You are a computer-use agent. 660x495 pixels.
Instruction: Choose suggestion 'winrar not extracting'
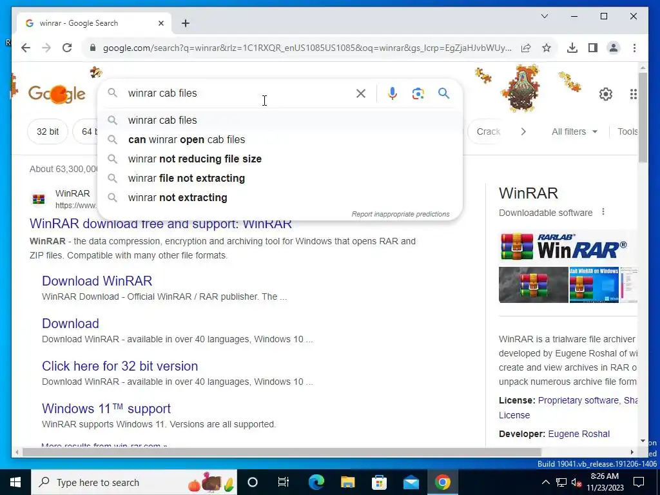click(x=280, y=197)
